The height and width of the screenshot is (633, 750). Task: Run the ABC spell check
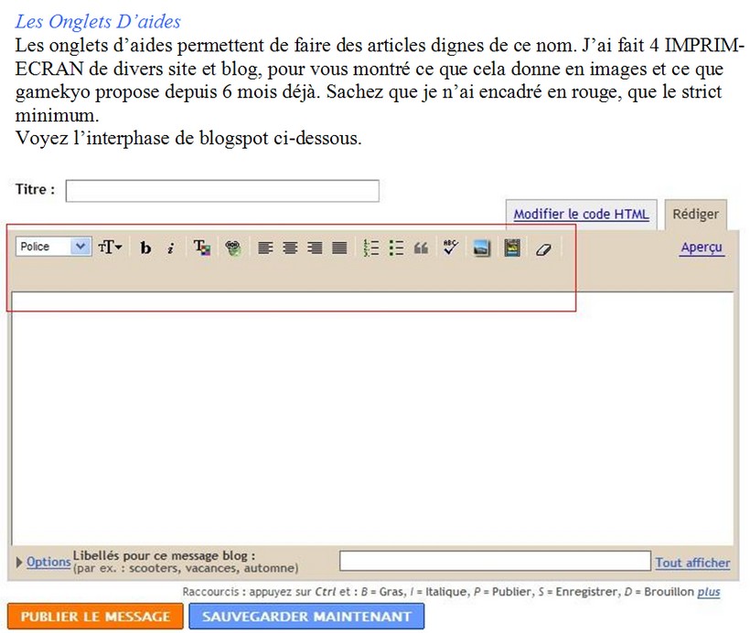click(450, 247)
